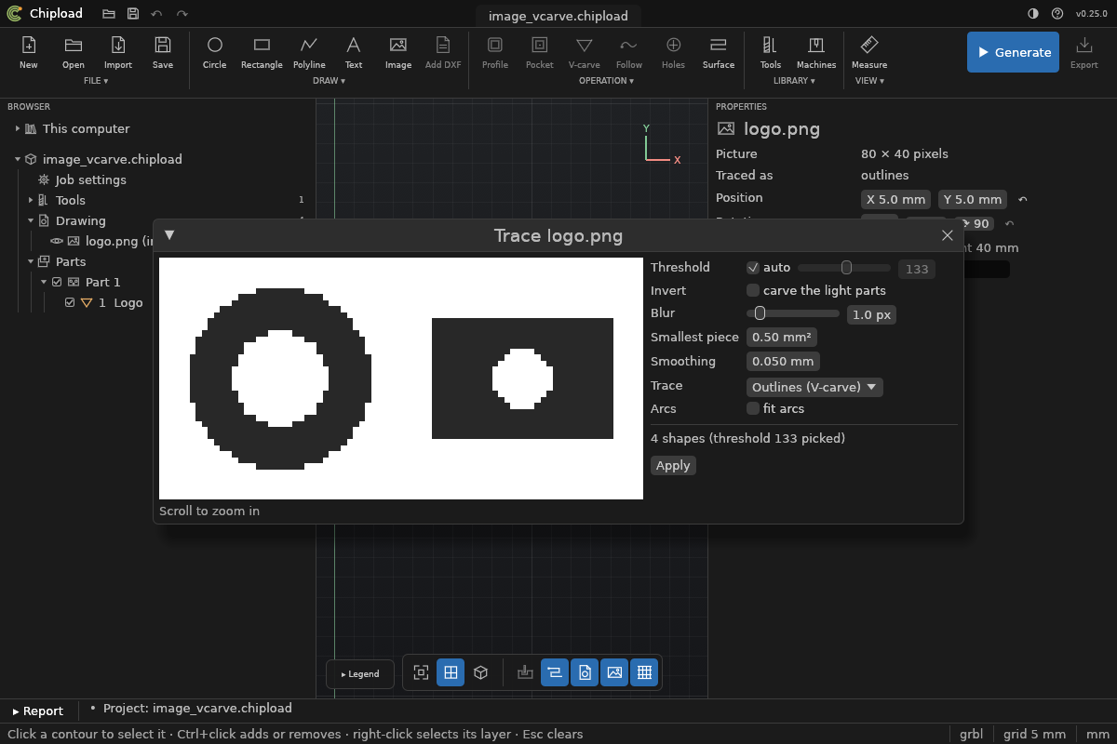Collapse the Part 1 tree node

[44, 282]
